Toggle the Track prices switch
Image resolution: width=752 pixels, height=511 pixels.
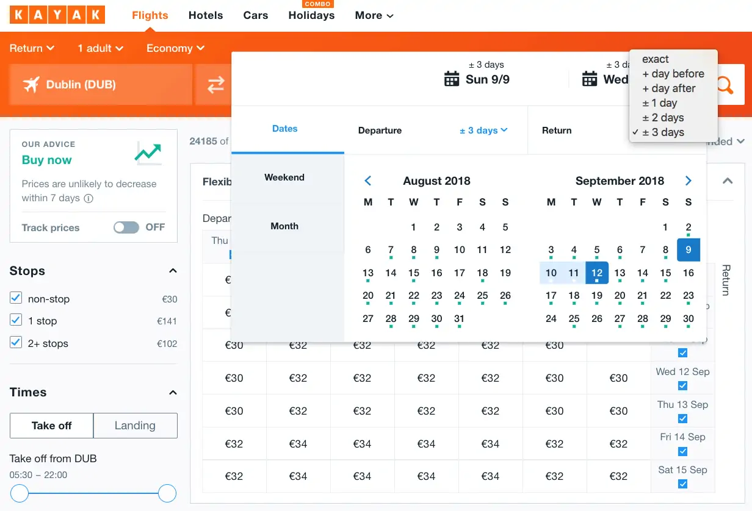tap(126, 227)
